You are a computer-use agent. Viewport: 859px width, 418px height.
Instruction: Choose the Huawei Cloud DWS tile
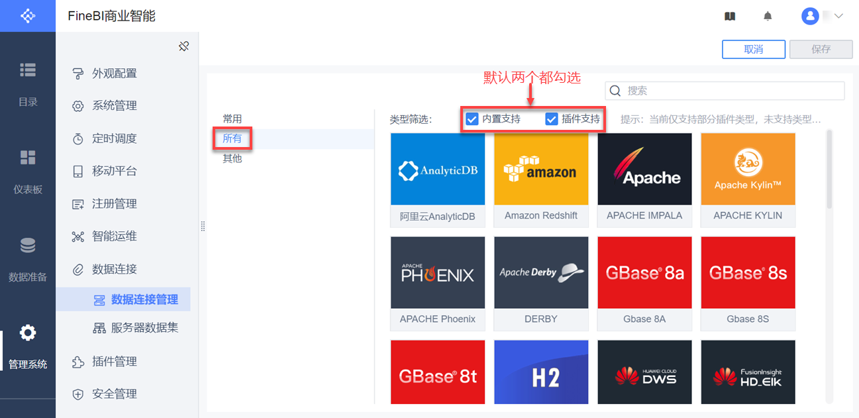tap(644, 372)
